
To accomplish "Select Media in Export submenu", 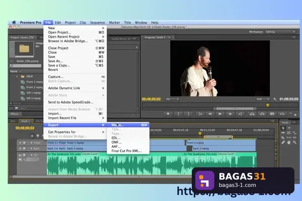I will (128, 125).
